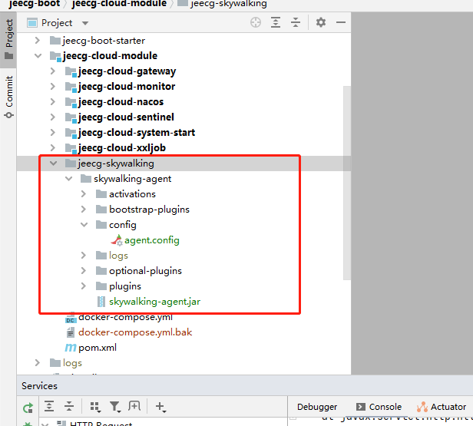Select docker-compose.yml.bak file
The image size is (473, 426).
pyautogui.click(x=135, y=332)
